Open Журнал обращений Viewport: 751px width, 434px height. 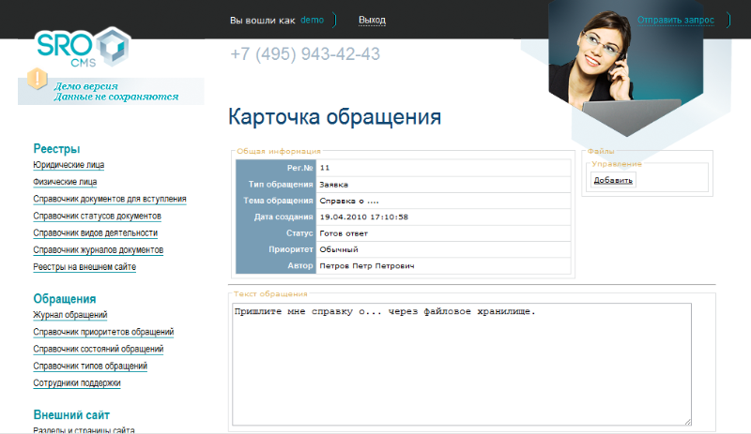[70, 315]
